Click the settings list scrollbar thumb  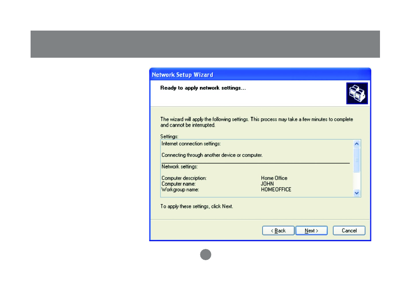(x=356, y=160)
